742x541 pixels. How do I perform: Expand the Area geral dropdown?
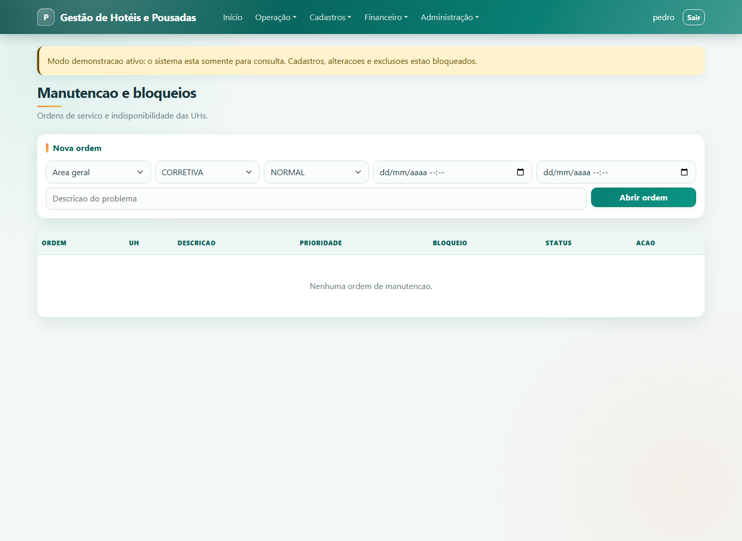98,172
